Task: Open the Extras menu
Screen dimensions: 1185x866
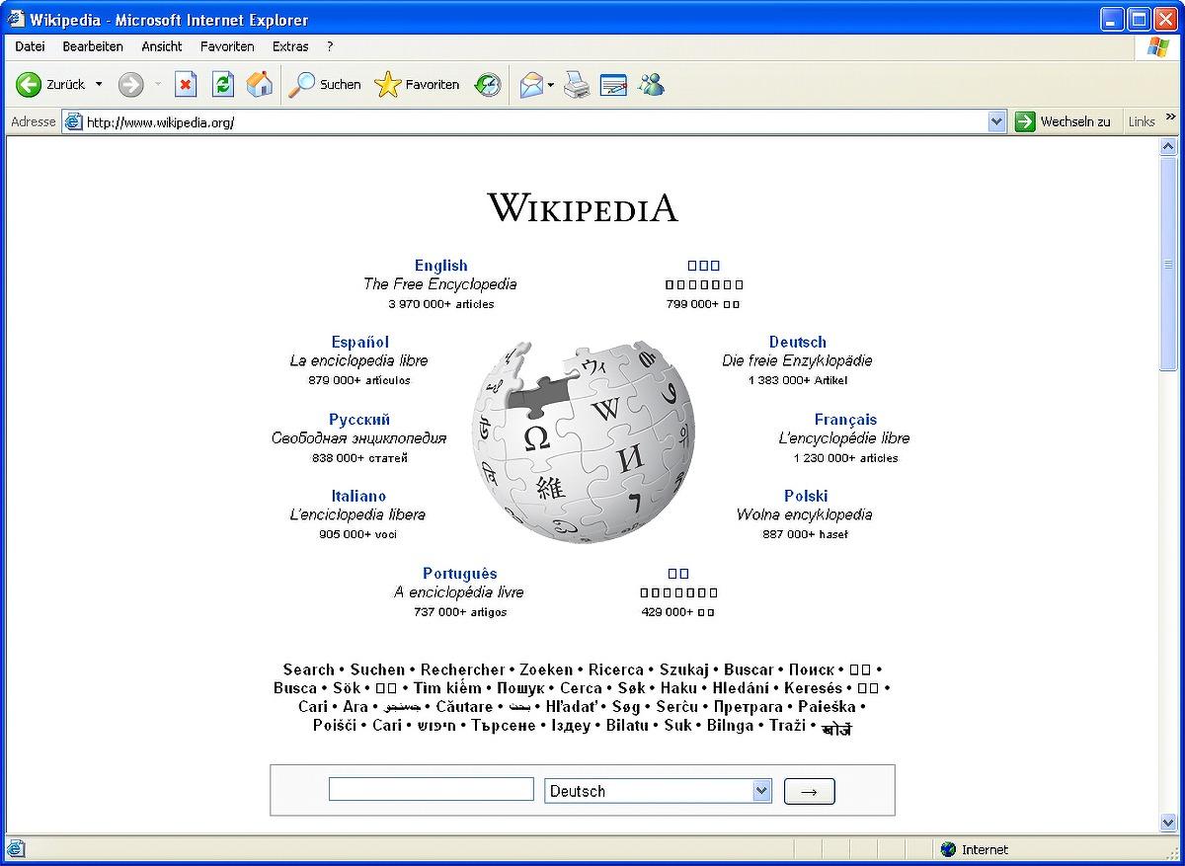Action: 289,45
